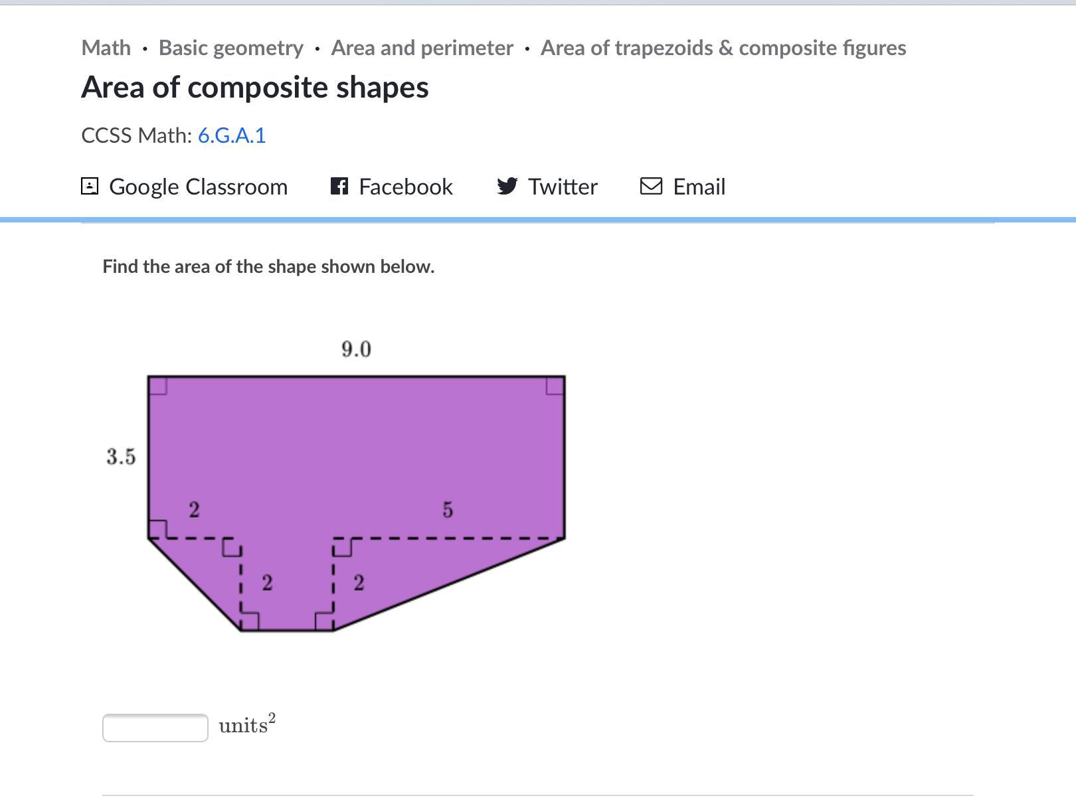Share via the Google Classroom text label
The height and width of the screenshot is (804, 1076).
198,187
